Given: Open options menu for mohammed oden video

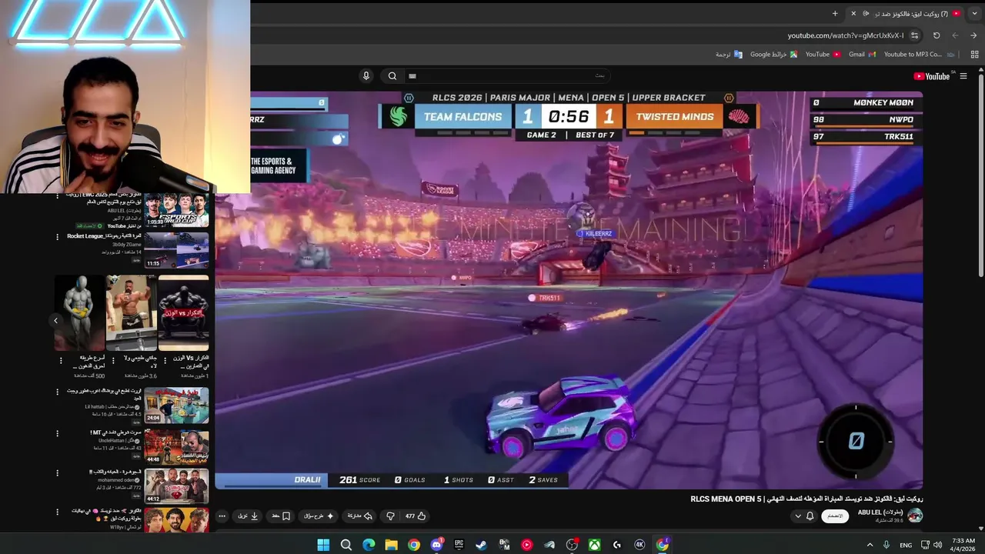Looking at the screenshot, I should click(x=57, y=473).
